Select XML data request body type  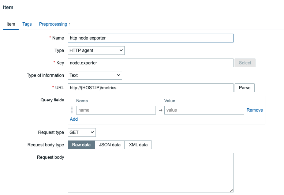pyautogui.click(x=138, y=145)
